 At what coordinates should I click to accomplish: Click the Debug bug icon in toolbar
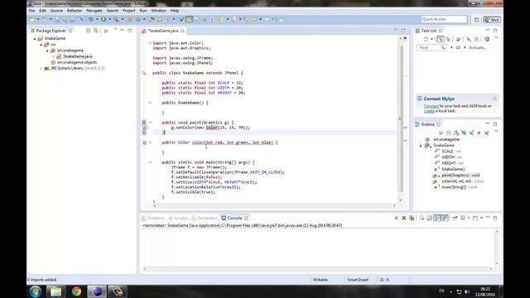coord(91,20)
